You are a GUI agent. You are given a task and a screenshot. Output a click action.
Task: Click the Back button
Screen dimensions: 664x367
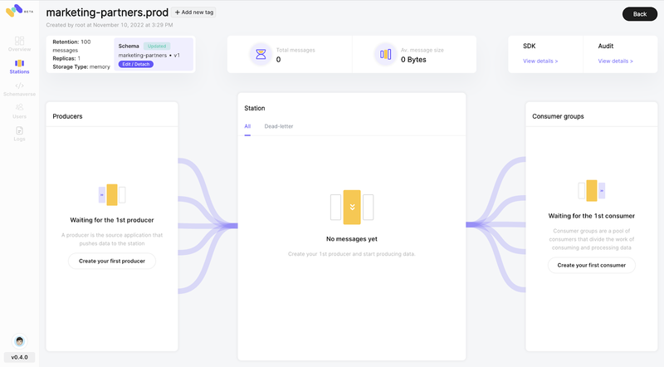point(639,14)
